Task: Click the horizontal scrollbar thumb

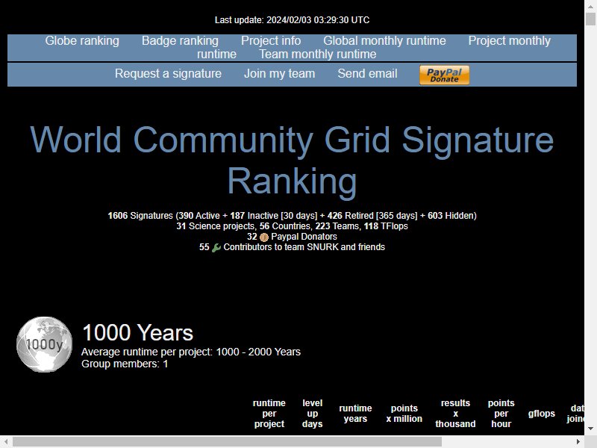Action: [x=228, y=441]
